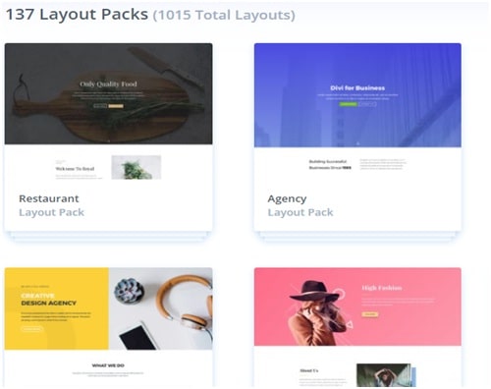
Task: Click the woman with hat image
Action: [x=316, y=312]
